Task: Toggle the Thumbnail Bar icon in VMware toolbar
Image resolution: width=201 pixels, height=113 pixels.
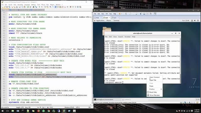Action: point(144,14)
